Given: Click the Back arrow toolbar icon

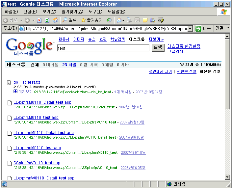Looking at the screenshot, I should click(x=6, y=20).
